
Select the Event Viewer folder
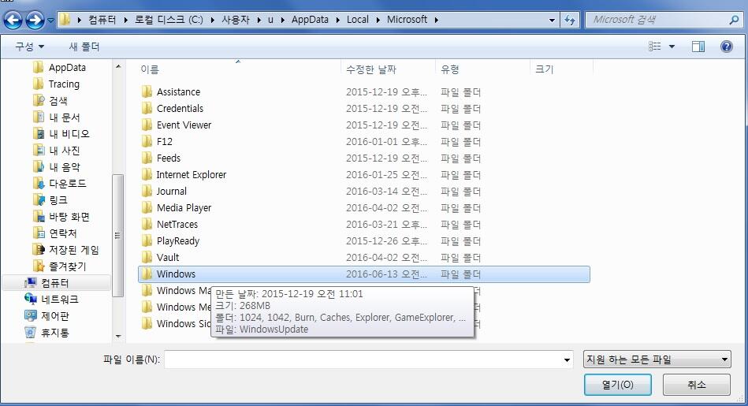[x=184, y=125]
